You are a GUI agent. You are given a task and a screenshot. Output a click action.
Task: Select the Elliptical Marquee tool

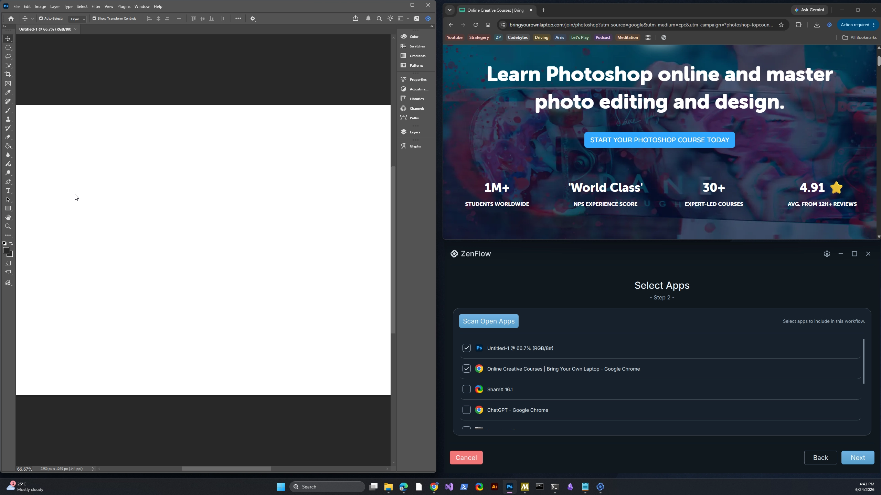click(x=8, y=47)
